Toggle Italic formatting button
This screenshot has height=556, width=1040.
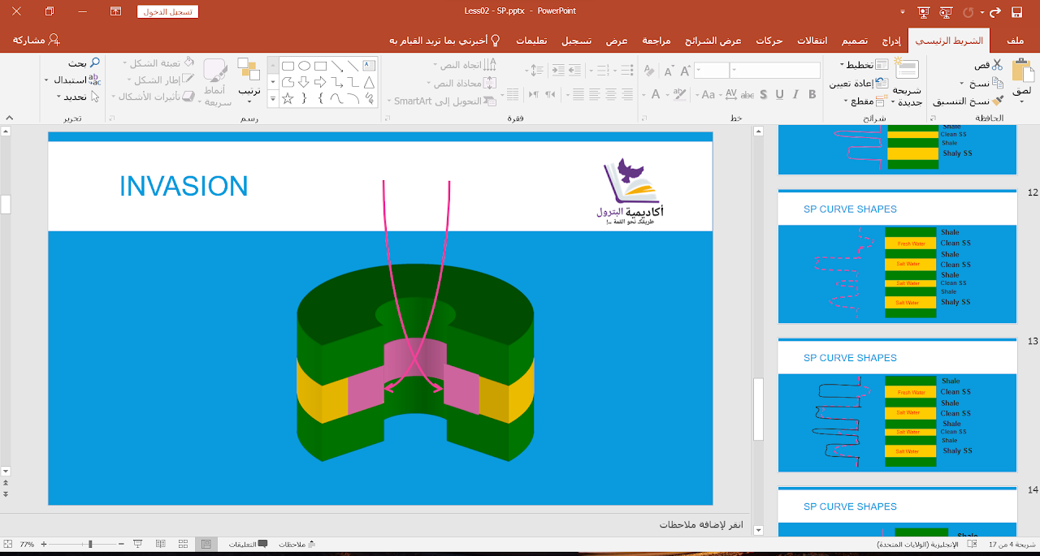click(796, 95)
